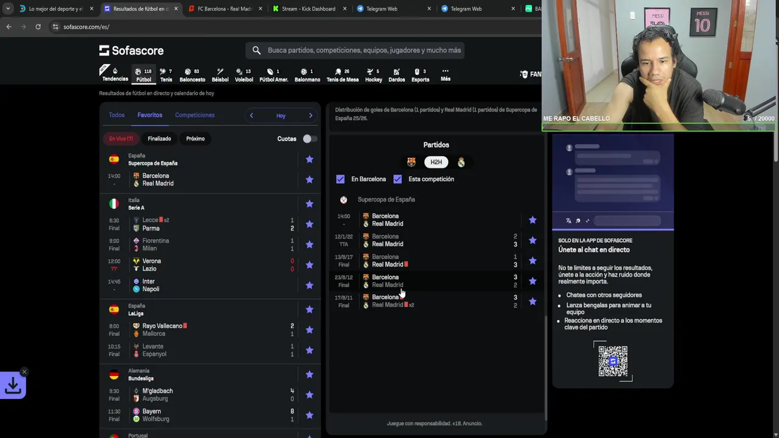The width and height of the screenshot is (779, 438).
Task: Go to previous day arrow
Action: tap(251, 116)
